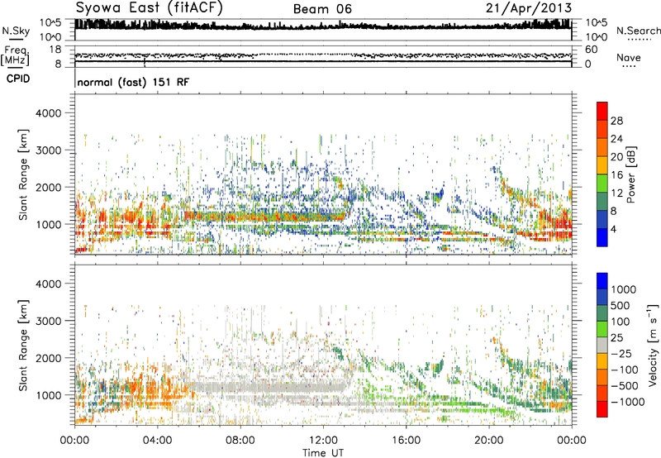The height and width of the screenshot is (458, 661).
Task: Click the "2000" tick in the velocity panel
Action: pos(49,358)
